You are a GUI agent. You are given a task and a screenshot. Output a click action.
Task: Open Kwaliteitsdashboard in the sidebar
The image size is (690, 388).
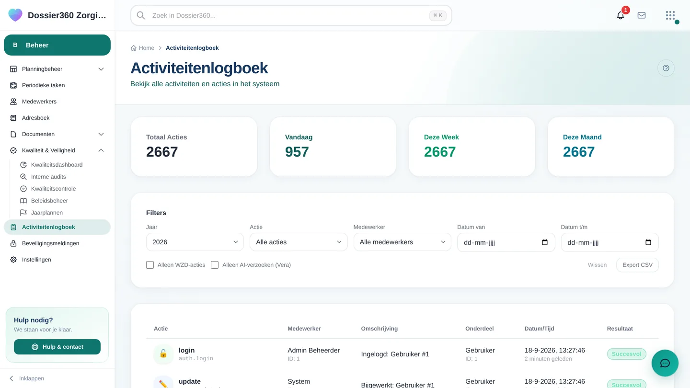(x=57, y=165)
